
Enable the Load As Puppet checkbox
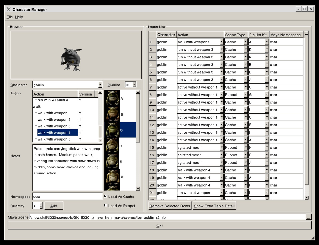click(x=106, y=206)
